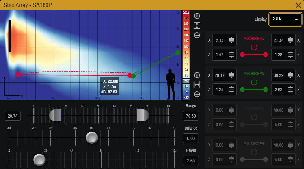Edit Audience #2 start X value 28.17
Image resolution: width=304 pixels, height=169 pixels.
(220, 75)
